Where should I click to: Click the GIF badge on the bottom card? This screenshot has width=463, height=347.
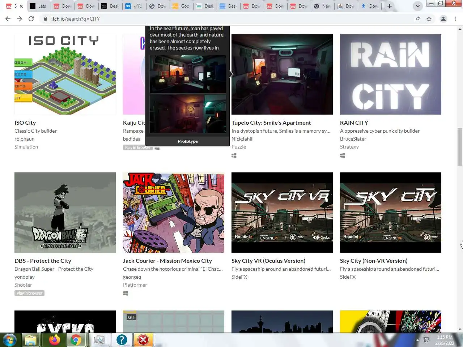131,317
